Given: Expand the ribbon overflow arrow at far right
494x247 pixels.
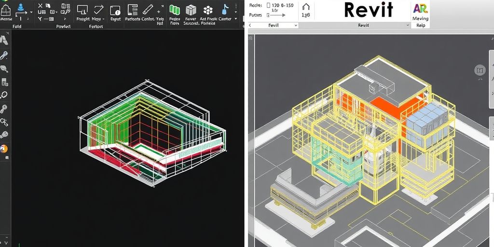Looking at the screenshot, I should (236, 19).
